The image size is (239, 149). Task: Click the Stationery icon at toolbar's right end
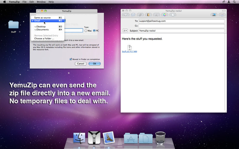click(222, 15)
